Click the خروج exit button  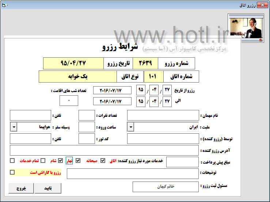(x=21, y=188)
